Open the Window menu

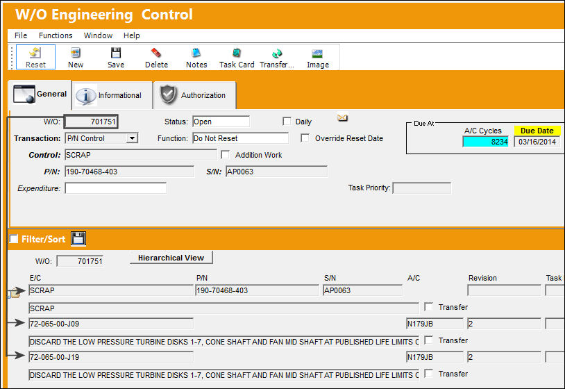pyautogui.click(x=98, y=35)
